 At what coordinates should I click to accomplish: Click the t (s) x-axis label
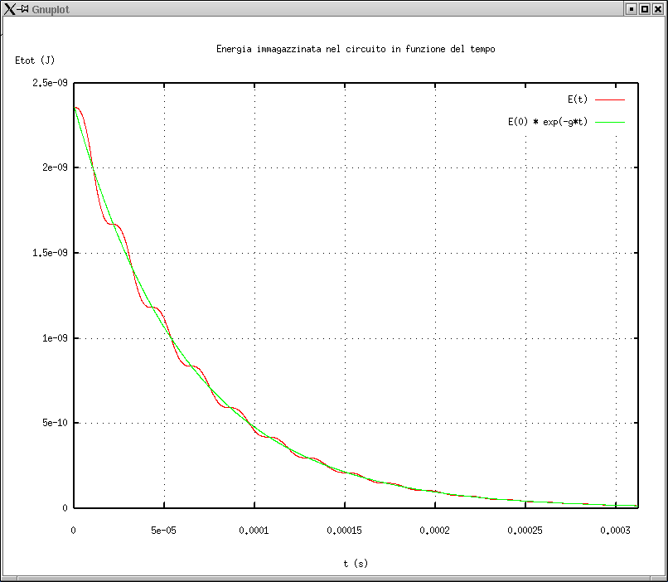pyautogui.click(x=356, y=564)
